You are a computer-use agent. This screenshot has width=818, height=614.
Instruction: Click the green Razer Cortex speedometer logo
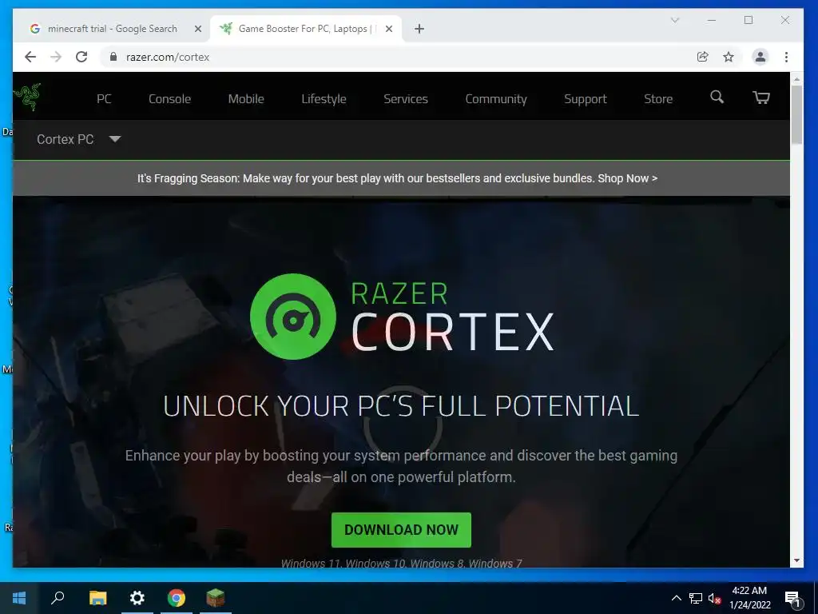click(293, 317)
